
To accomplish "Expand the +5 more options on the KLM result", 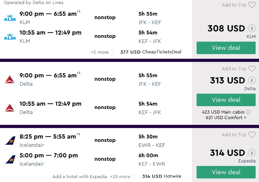I will (99, 52).
